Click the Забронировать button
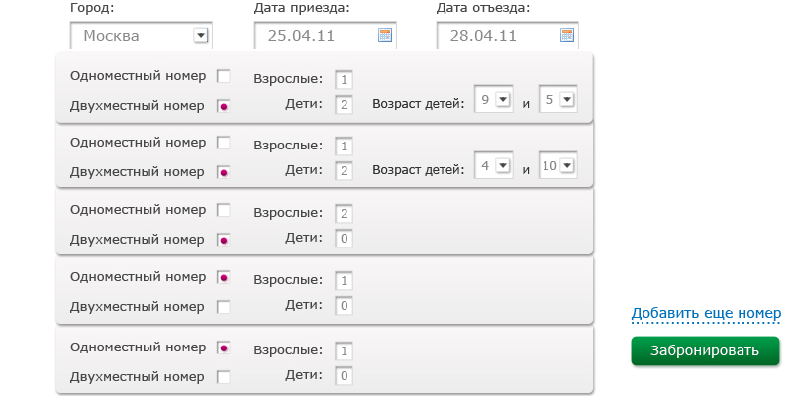The width and height of the screenshot is (792, 396). (x=705, y=350)
